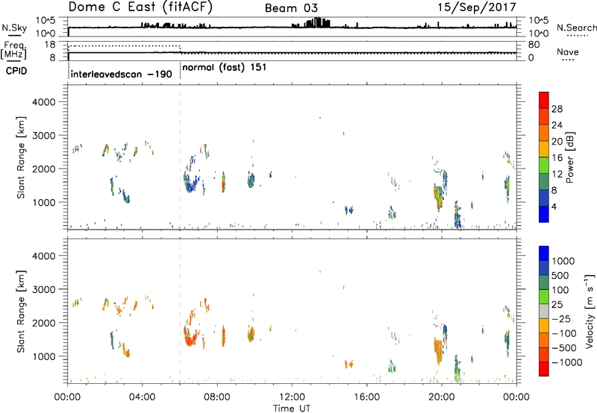The height and width of the screenshot is (413, 597).
Task: Click the '04:00' time axis tick label
Action: coord(142,397)
